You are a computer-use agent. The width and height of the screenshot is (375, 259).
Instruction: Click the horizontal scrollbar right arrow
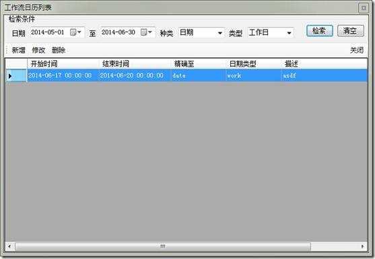pos(363,246)
